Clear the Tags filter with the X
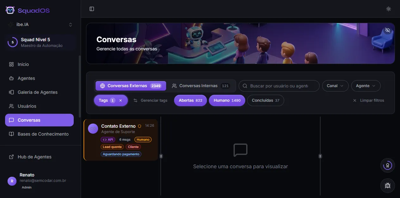 pyautogui.click(x=121, y=100)
